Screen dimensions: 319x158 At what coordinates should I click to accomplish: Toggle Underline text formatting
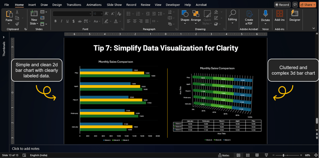tap(68, 21)
